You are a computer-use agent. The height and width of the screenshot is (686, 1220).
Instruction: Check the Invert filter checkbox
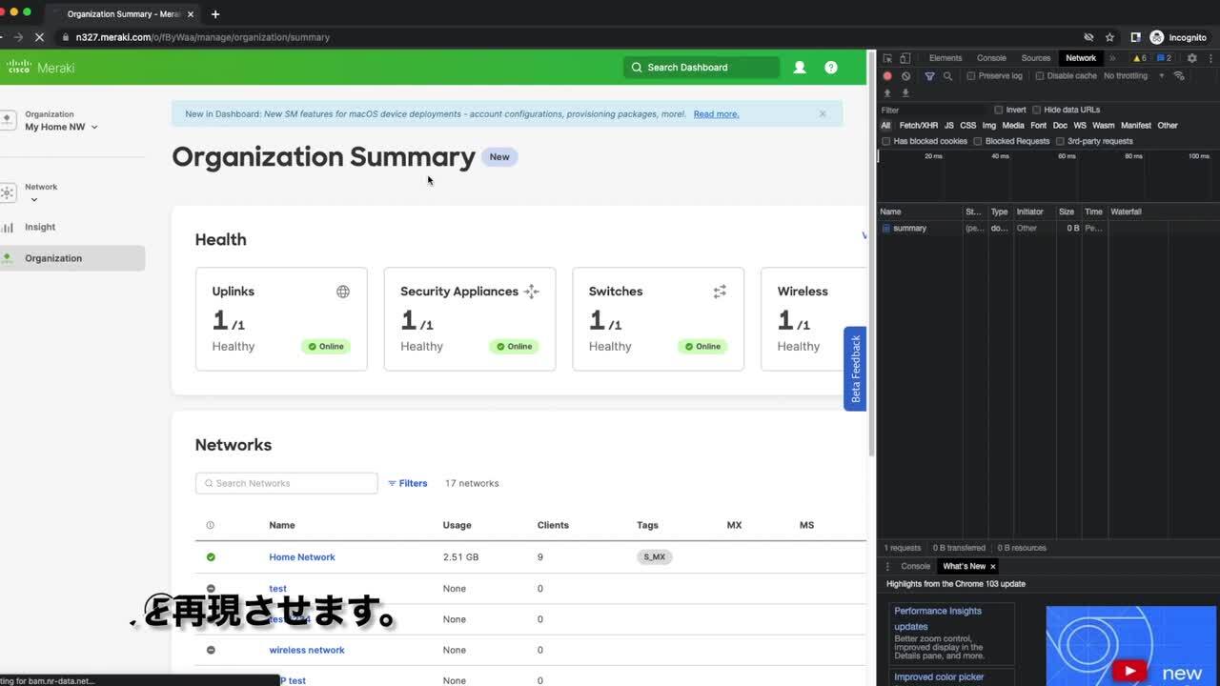[999, 110]
